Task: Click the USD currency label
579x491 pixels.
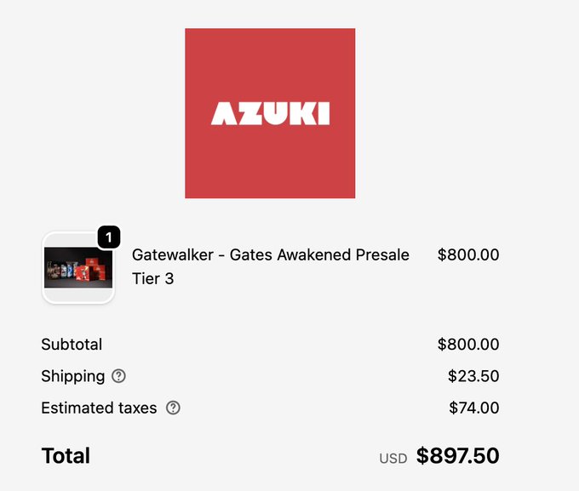Action: [x=393, y=459]
